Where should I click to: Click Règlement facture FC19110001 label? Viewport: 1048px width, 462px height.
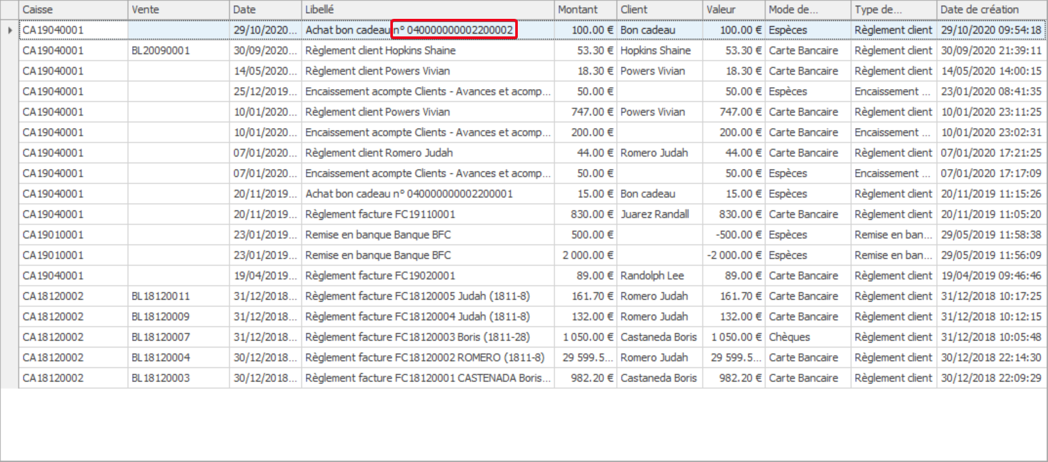[x=381, y=214]
